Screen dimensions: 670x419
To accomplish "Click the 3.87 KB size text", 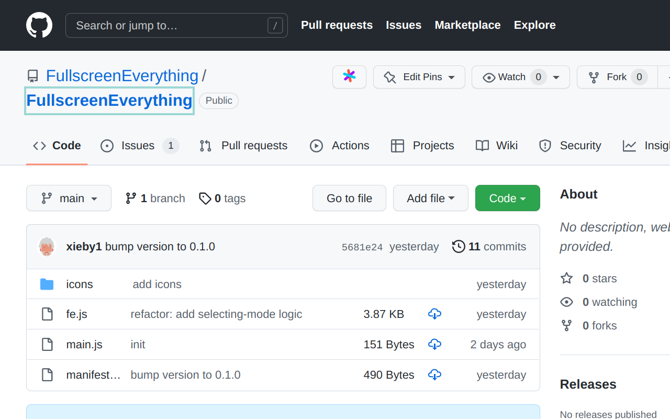I will point(384,314).
